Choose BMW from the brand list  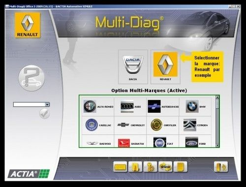pyautogui.click(x=195, y=107)
